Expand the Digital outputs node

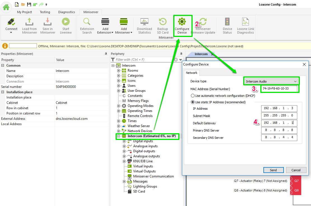[x=124, y=151]
